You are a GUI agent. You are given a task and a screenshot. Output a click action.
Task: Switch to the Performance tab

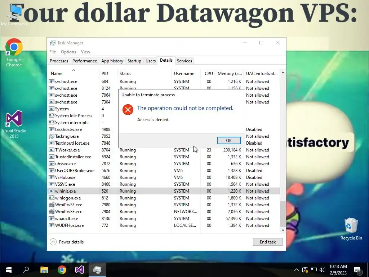[x=84, y=61]
